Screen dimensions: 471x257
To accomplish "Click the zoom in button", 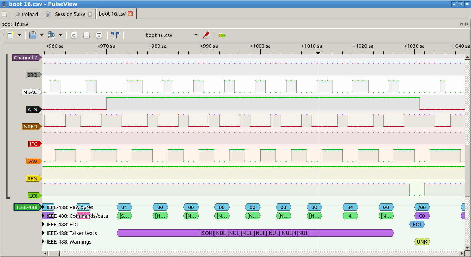I will pyautogui.click(x=74, y=35).
